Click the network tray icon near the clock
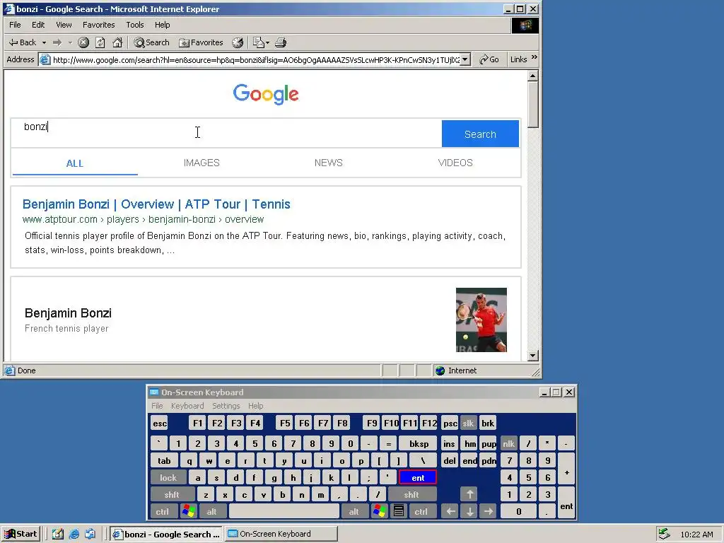 pos(664,534)
